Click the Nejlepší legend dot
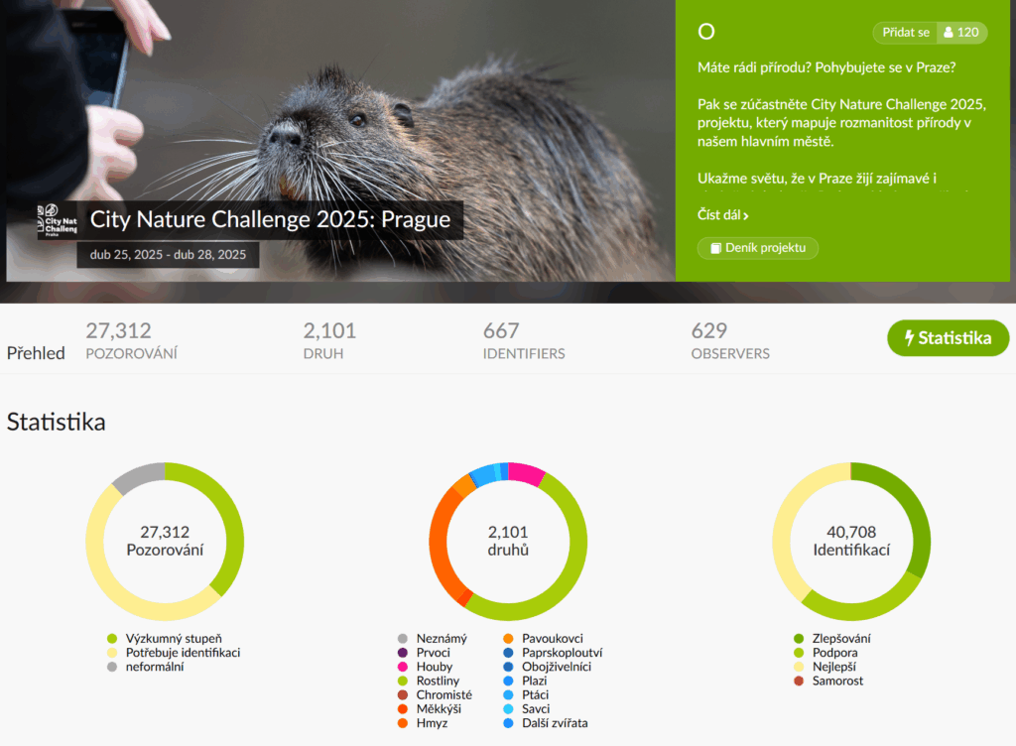This screenshot has width=1016, height=746. pos(799,667)
